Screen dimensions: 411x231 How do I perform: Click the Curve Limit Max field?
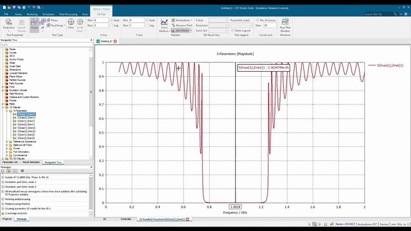pos(270,26)
